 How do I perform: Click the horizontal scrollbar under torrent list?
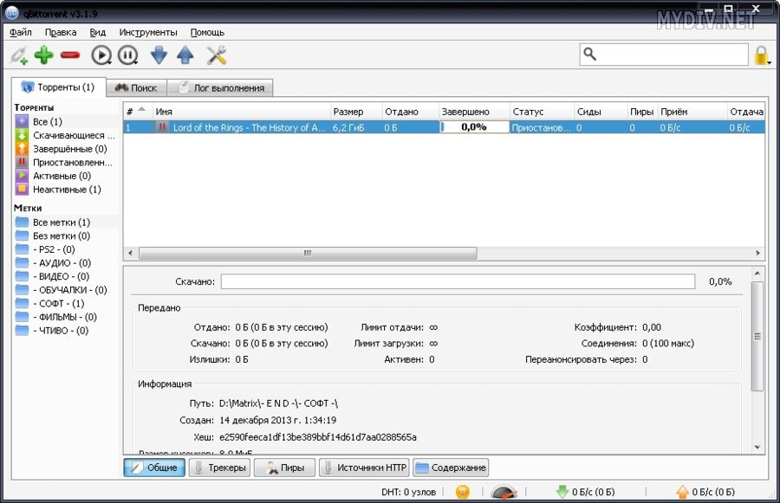click(308, 253)
